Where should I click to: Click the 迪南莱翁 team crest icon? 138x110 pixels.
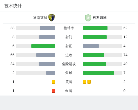(51, 18)
